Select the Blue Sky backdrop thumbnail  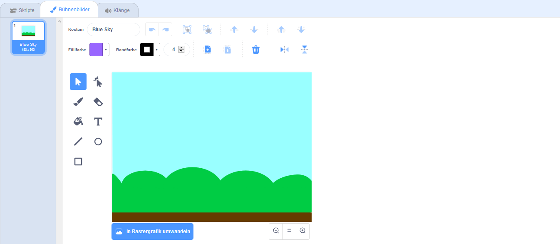pyautogui.click(x=28, y=37)
